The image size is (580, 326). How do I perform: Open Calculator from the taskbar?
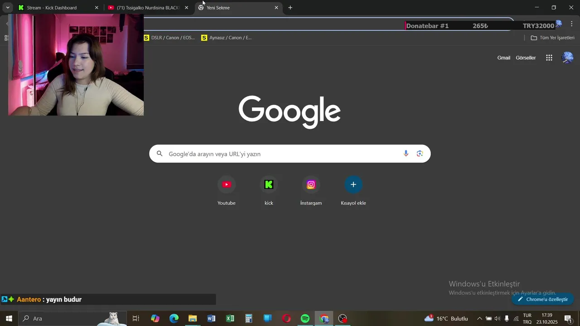coord(249,318)
